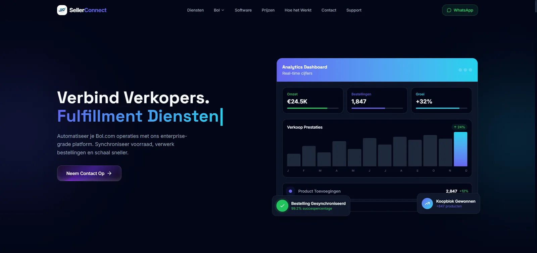
Task: Click the WhatsApp button
Action: pyautogui.click(x=460, y=10)
